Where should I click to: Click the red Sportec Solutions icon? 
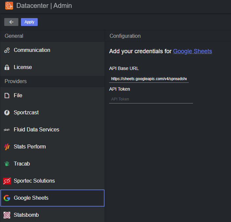pyautogui.click(x=7, y=181)
